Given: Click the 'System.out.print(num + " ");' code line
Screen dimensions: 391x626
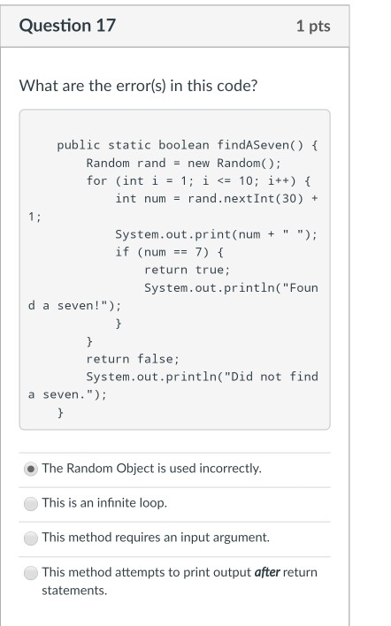Looking at the screenshot, I should coord(217,234).
